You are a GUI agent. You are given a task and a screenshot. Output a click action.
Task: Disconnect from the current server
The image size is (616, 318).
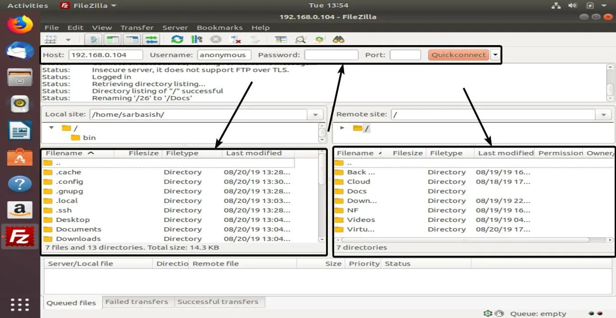pyautogui.click(x=235, y=40)
